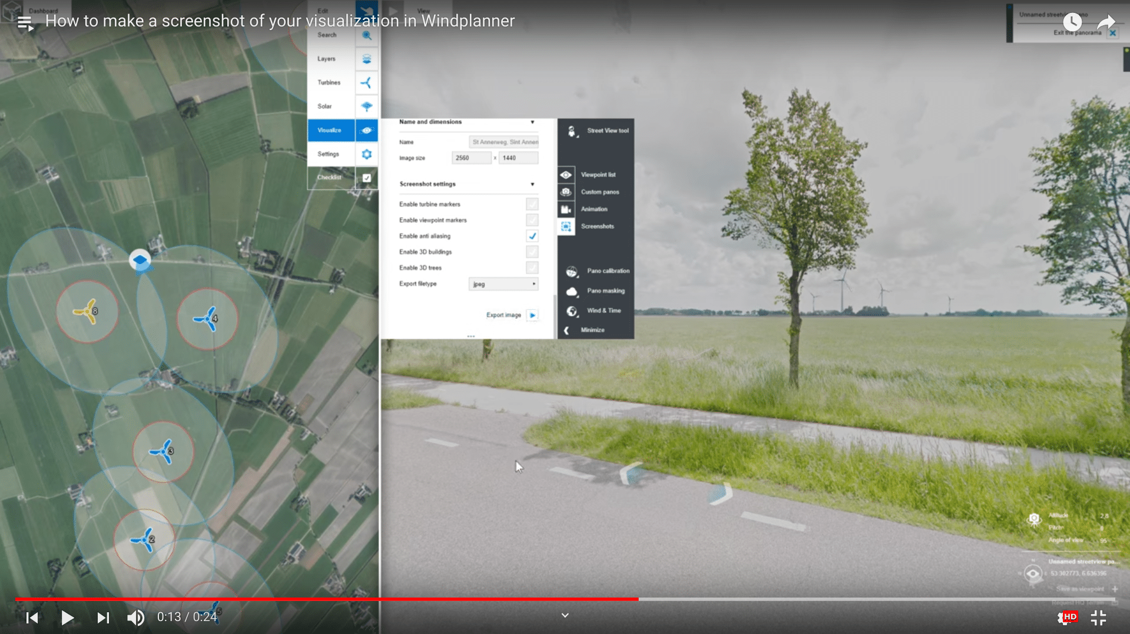This screenshot has height=634, width=1130.
Task: Select the Screenshots icon
Action: tap(566, 226)
